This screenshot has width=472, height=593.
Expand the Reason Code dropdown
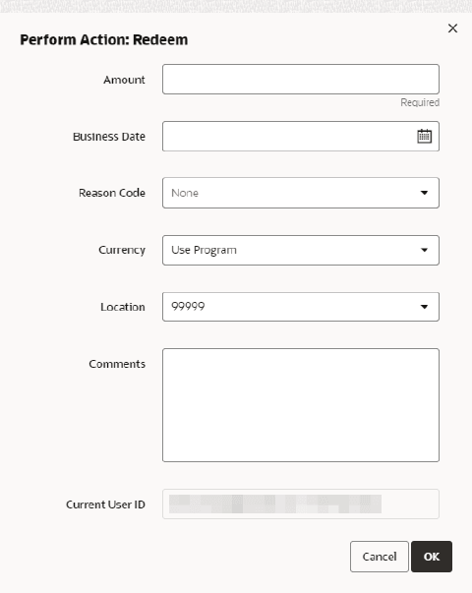(x=301, y=193)
